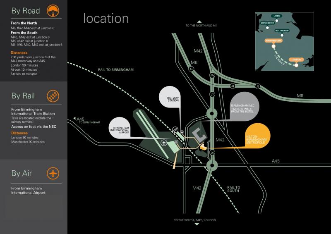This screenshot has height=234, width=331.
Task: Select the Manchester dot on the inset map
Action: coord(267,28)
